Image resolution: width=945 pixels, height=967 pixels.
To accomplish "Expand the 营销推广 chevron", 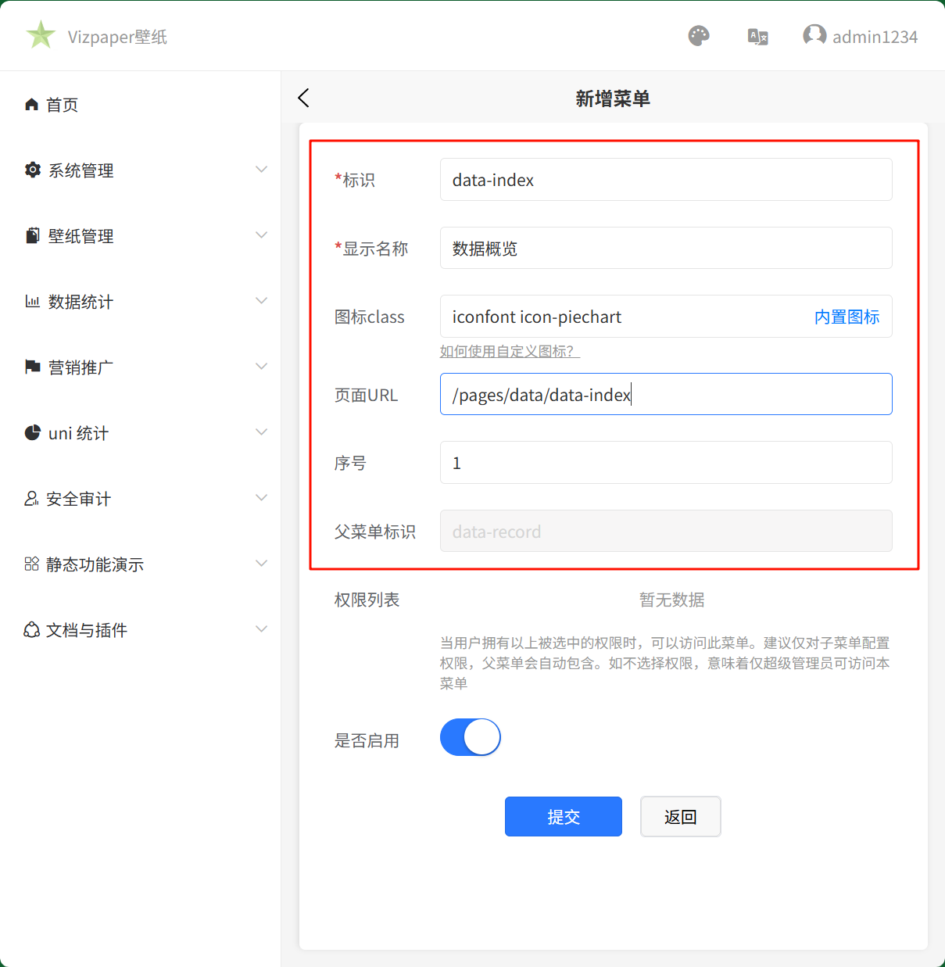I will coord(262,366).
